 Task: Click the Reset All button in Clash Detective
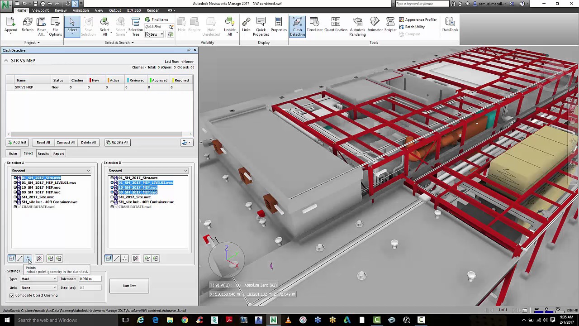[x=43, y=142]
